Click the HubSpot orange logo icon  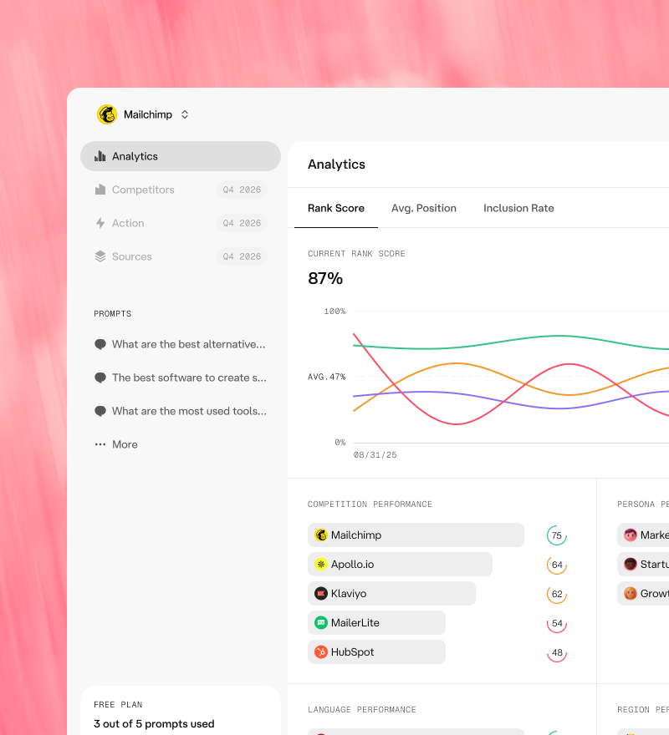(321, 652)
